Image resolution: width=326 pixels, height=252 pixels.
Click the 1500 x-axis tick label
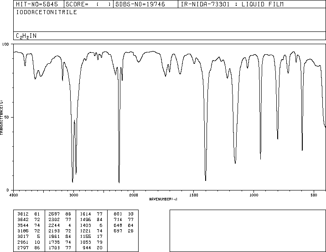[x=194, y=195]
